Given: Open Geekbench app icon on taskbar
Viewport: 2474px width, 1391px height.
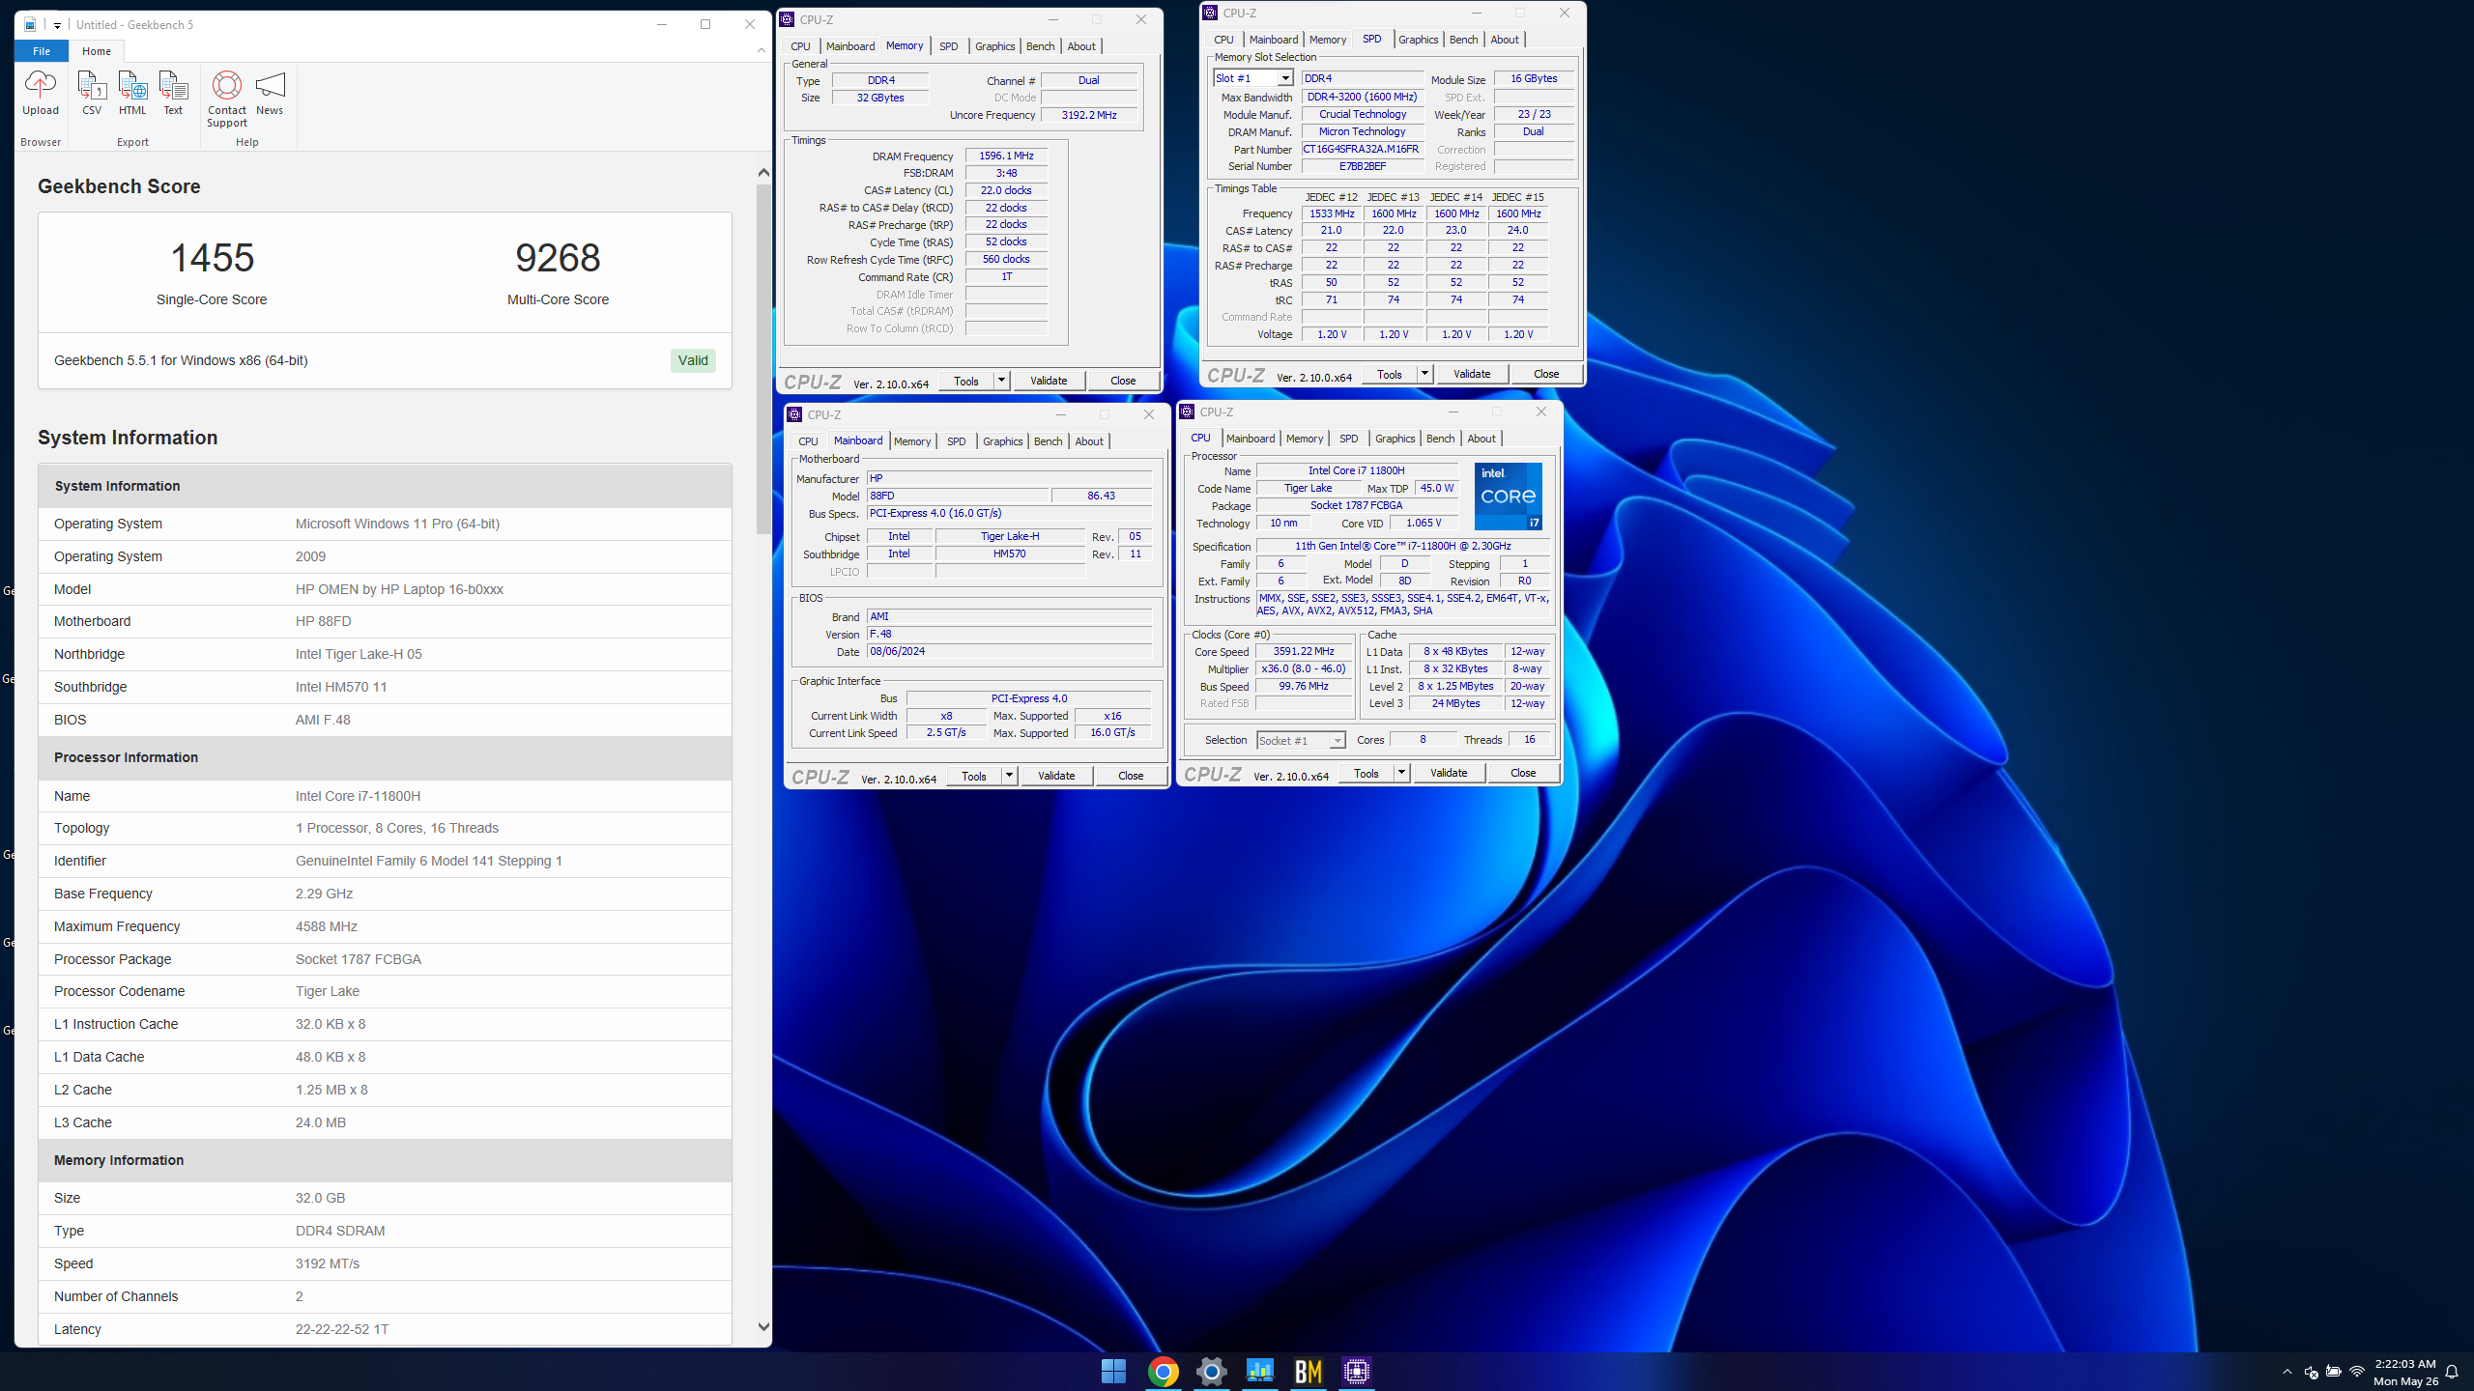Looking at the screenshot, I should (x=1260, y=1371).
